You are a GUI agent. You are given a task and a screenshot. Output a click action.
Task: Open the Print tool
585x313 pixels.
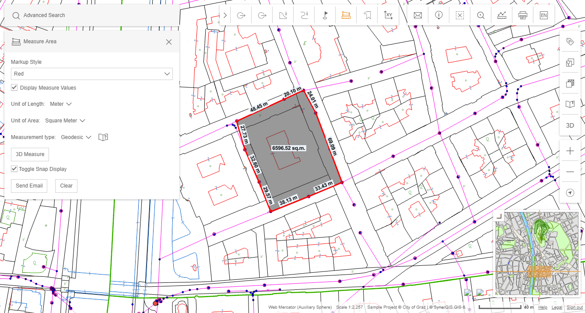[x=522, y=14]
